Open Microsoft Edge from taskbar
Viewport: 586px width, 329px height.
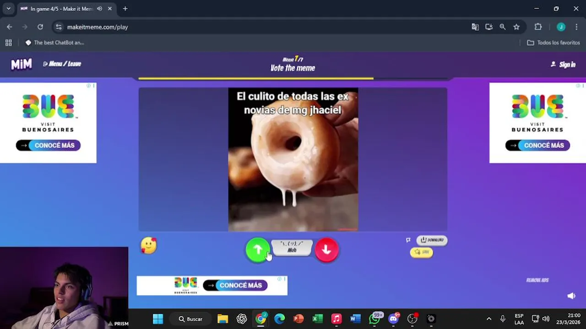pos(280,319)
